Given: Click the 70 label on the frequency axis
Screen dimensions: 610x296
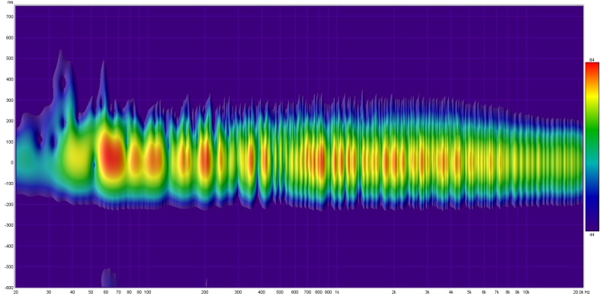Looking at the screenshot, I should coord(118,291).
